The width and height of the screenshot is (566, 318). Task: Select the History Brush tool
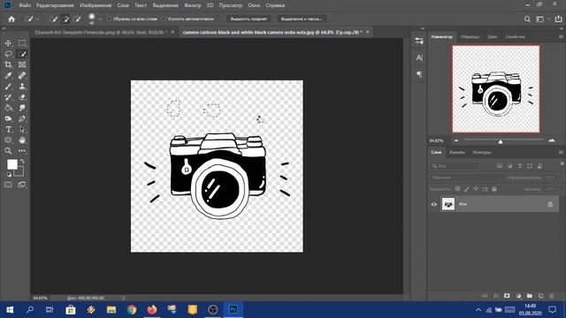pos(8,97)
